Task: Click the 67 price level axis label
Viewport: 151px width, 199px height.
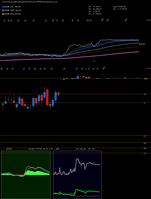Action: click(145, 136)
